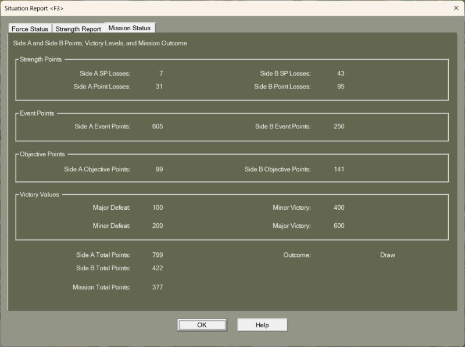Click the Side A Event Points value
Viewport: 465px width, 347px height.
(157, 126)
